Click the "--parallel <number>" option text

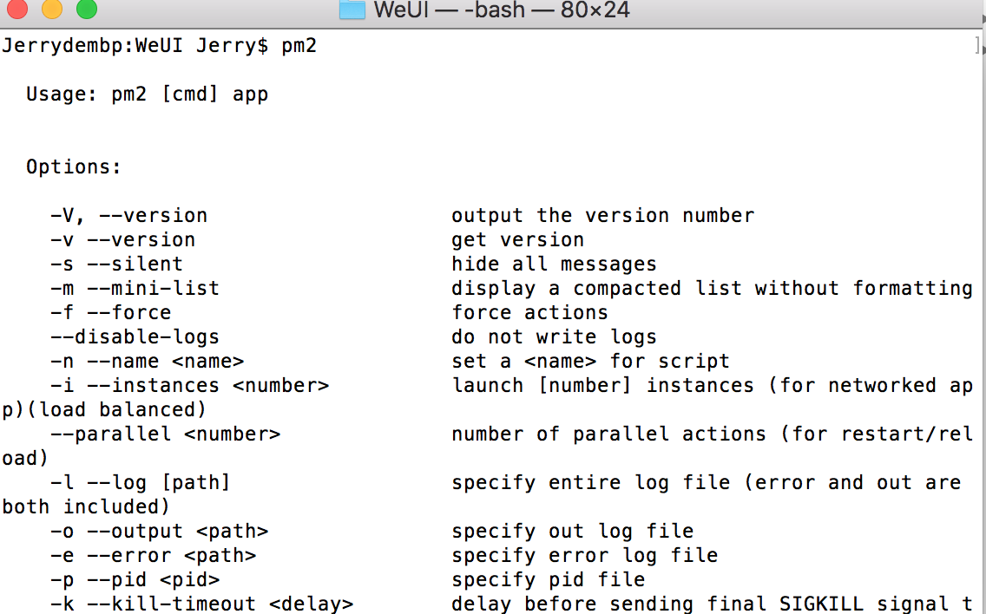[x=165, y=434]
